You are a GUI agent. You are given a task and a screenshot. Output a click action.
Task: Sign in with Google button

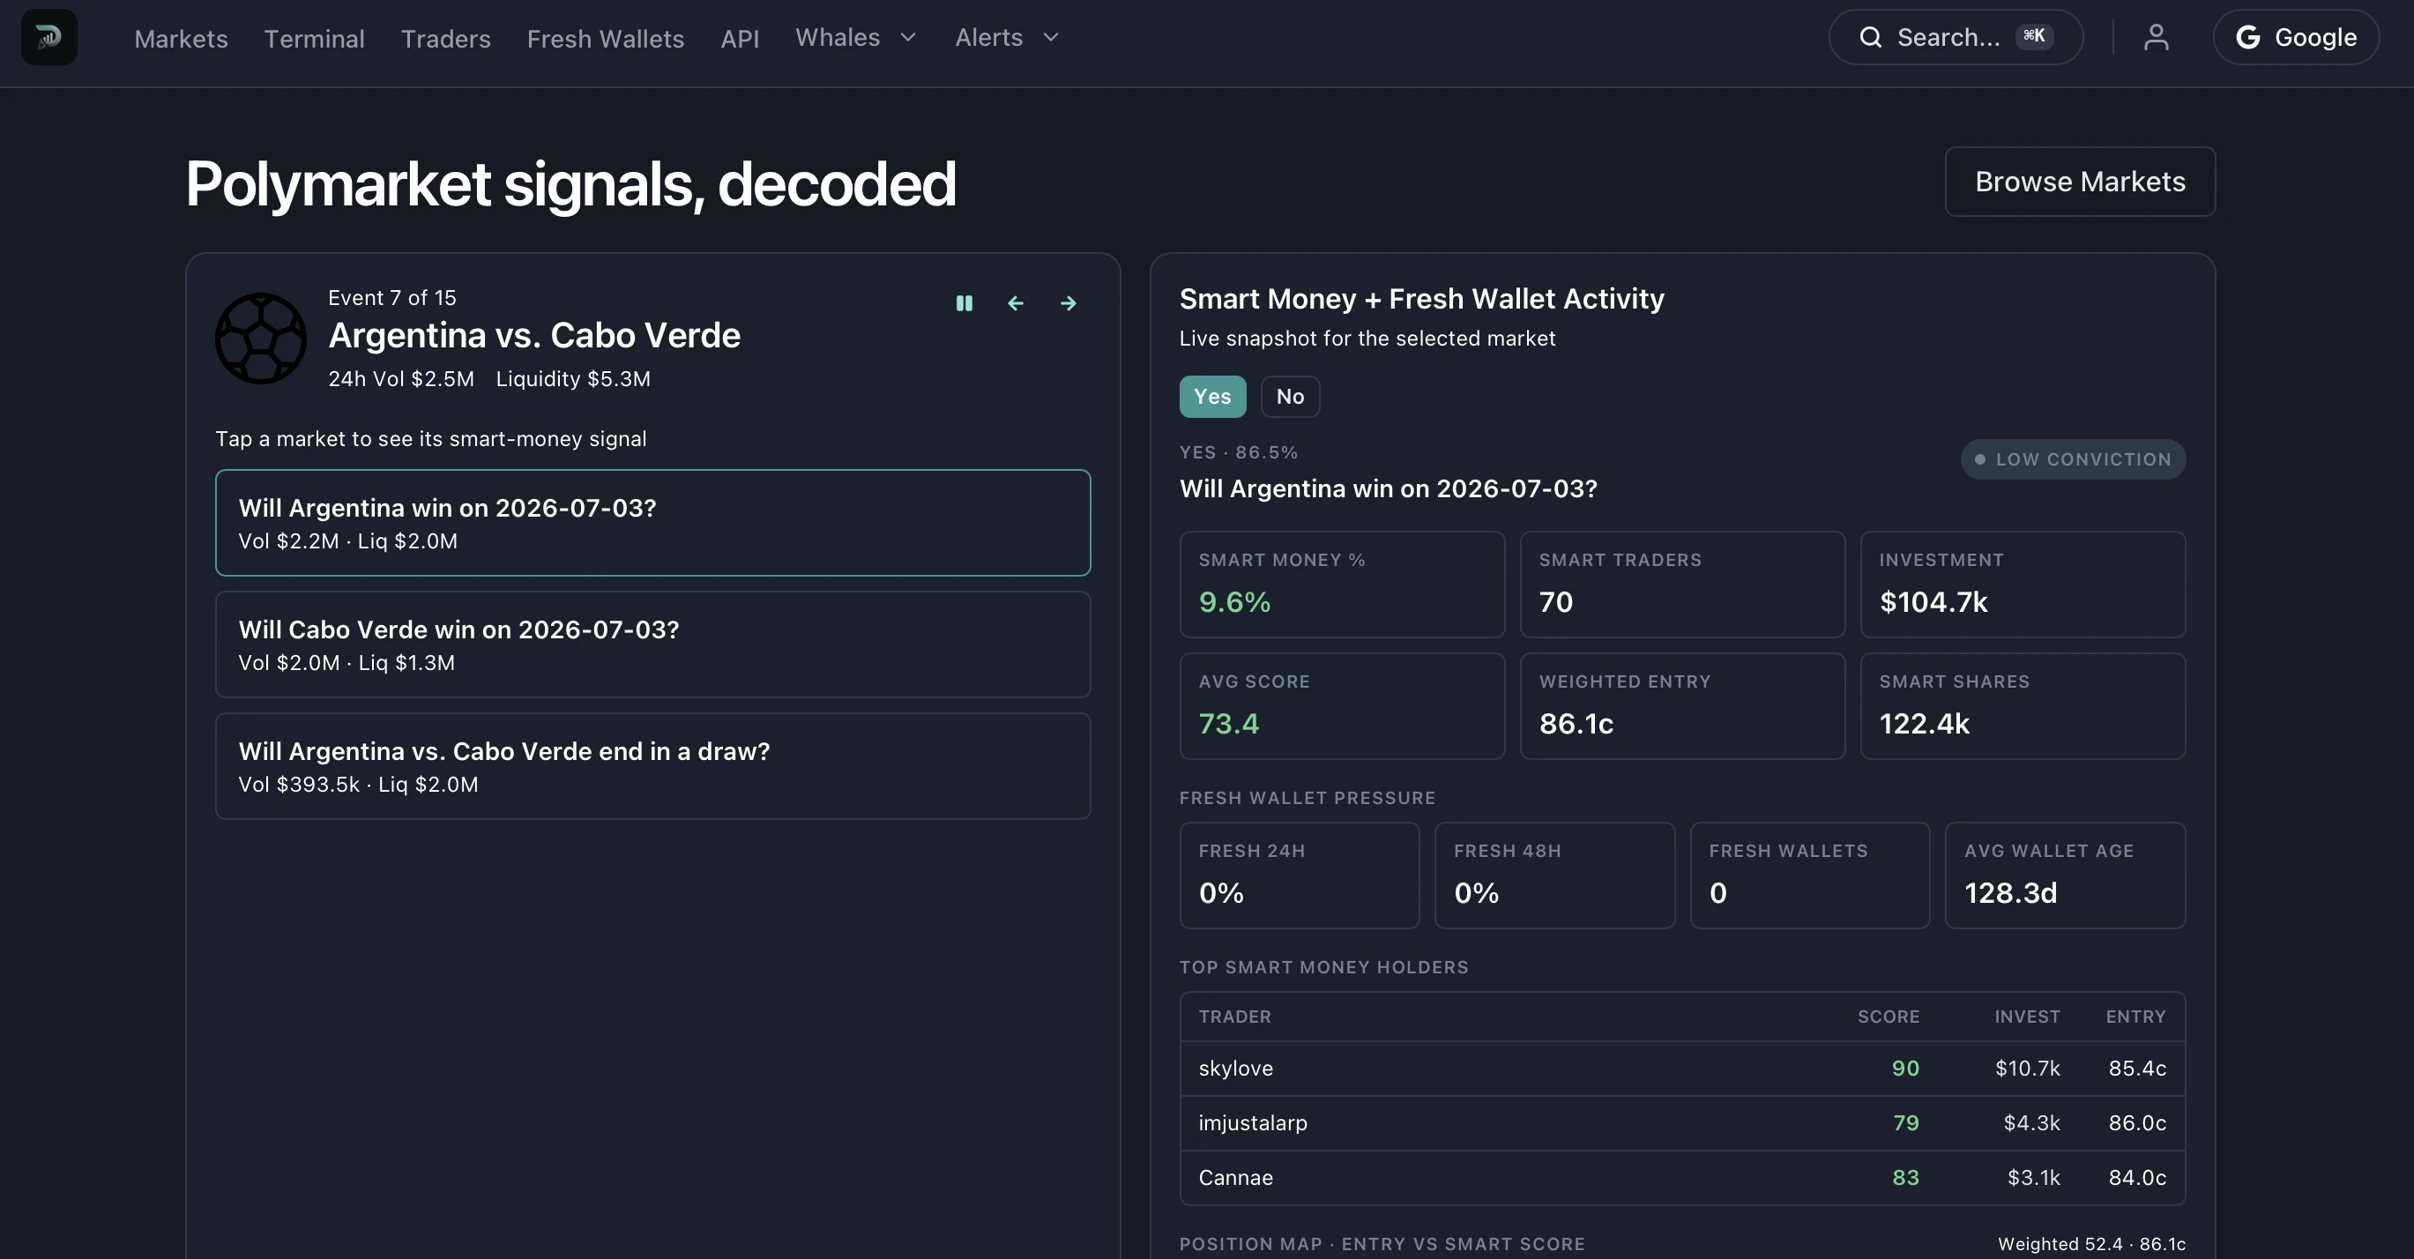[2295, 37]
